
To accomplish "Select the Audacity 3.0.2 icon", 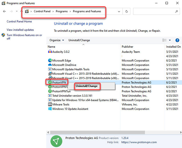I will pyautogui.click(x=50, y=52).
